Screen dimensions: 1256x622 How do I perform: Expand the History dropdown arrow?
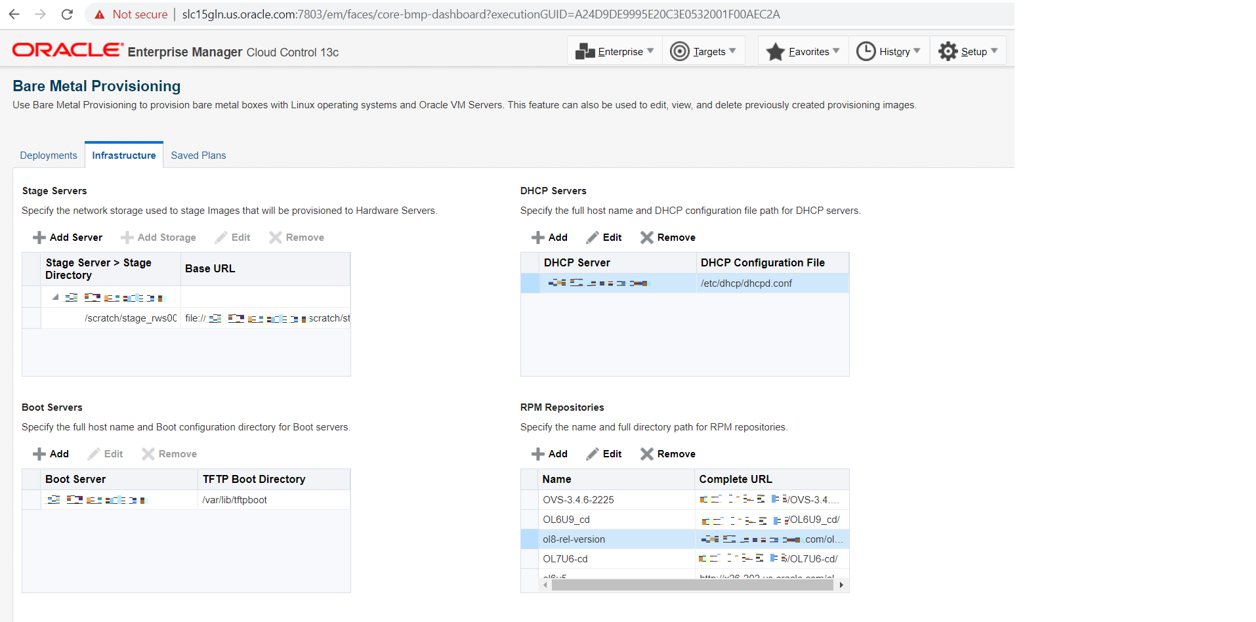(917, 51)
